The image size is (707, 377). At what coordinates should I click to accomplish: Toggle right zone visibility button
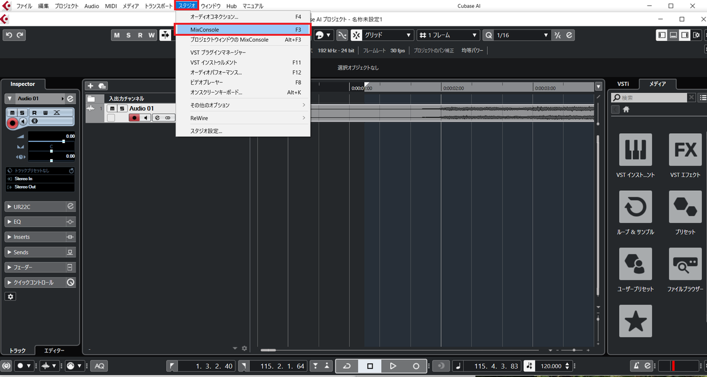pyautogui.click(x=685, y=35)
